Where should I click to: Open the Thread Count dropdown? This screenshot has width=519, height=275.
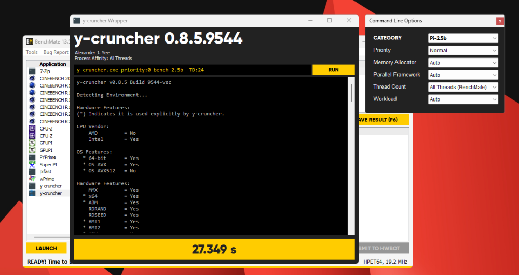click(x=463, y=87)
